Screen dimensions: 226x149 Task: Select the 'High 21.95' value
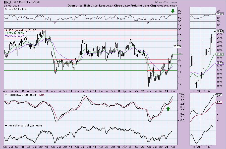tap(91, 6)
